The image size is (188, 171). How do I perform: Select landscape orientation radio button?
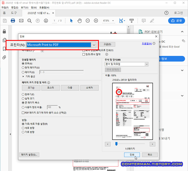click(x=23, y=132)
